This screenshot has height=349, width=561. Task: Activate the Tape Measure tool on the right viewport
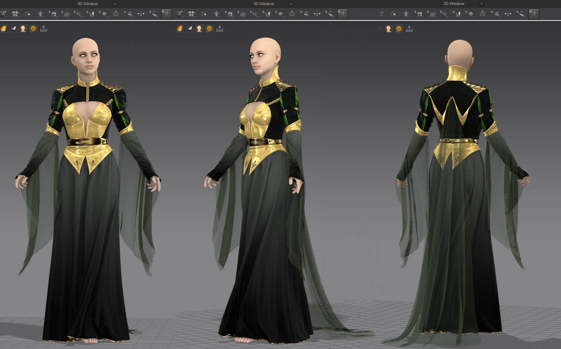click(521, 14)
